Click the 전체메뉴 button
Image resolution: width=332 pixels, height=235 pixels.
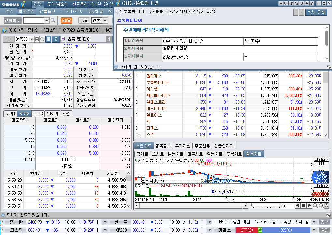[x=13, y=20]
